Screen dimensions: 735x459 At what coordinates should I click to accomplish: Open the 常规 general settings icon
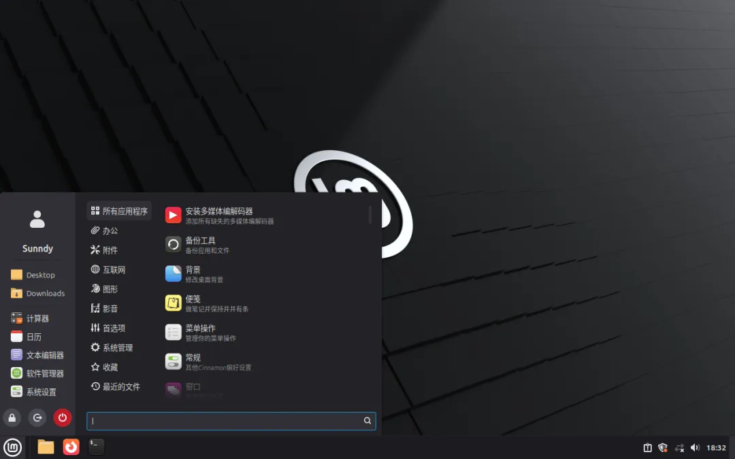pyautogui.click(x=173, y=362)
